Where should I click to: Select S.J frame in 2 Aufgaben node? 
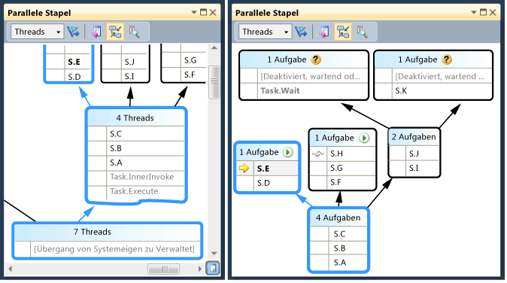point(414,154)
